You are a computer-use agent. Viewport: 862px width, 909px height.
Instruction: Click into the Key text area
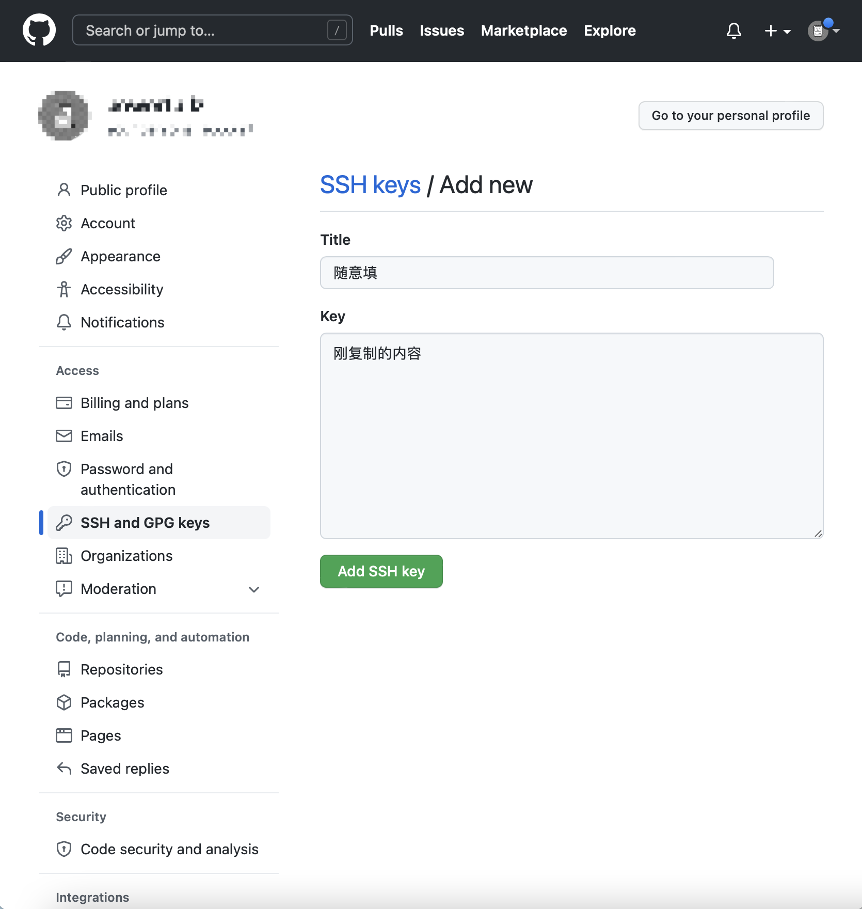coord(571,435)
